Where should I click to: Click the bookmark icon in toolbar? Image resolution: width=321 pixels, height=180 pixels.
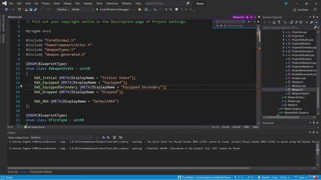tap(177, 9)
